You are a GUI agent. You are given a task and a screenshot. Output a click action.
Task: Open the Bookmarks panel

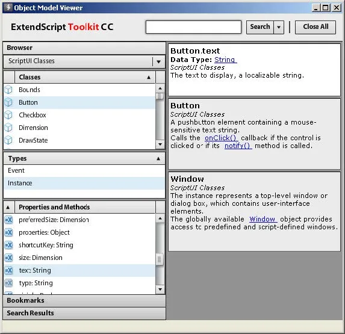tap(84, 300)
